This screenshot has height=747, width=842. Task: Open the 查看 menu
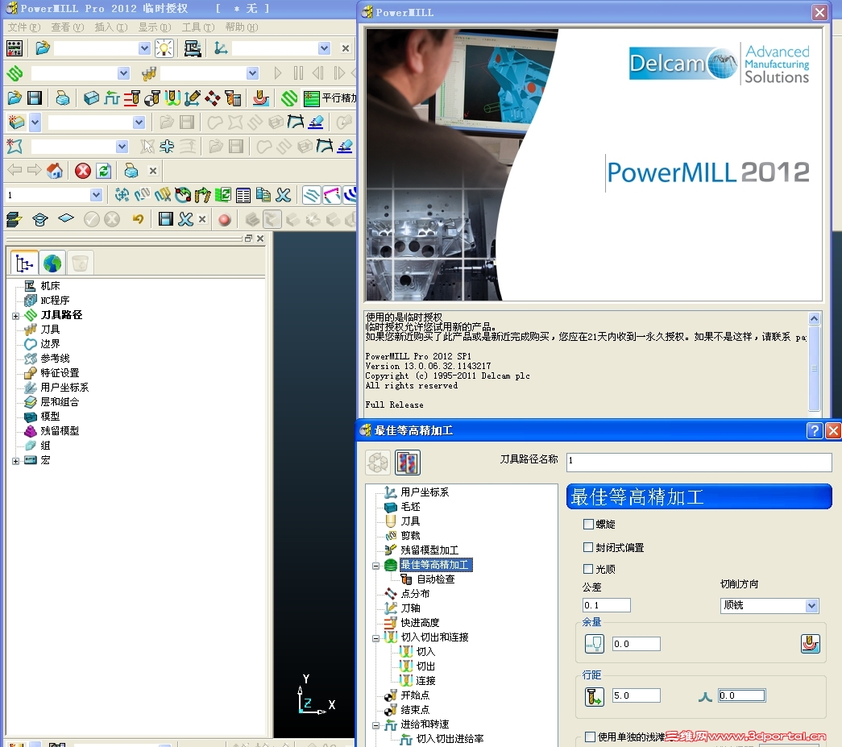tap(67, 27)
